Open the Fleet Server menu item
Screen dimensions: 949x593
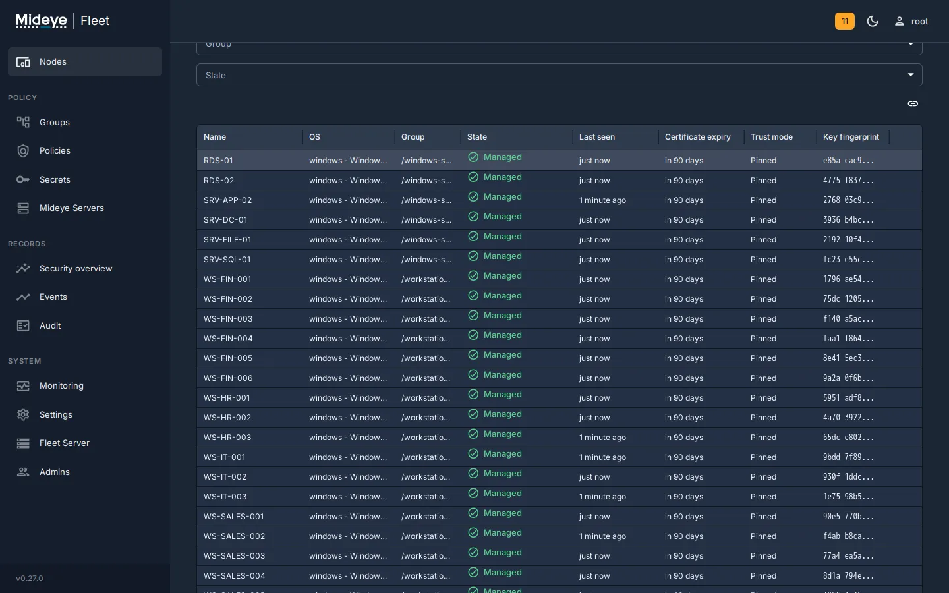[85, 443]
